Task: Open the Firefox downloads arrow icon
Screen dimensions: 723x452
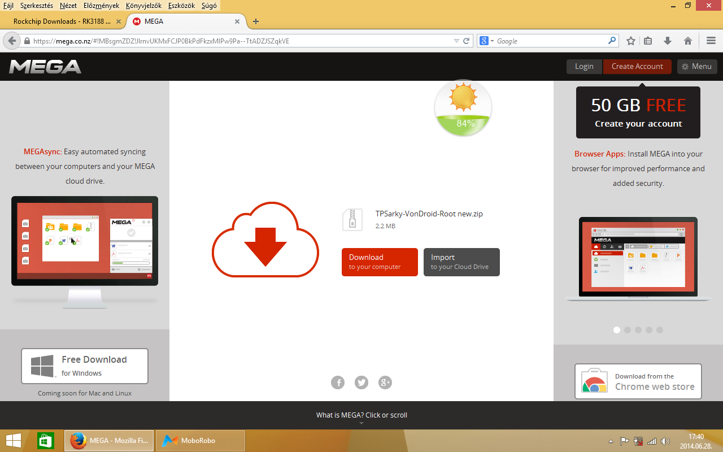Action: [x=668, y=41]
